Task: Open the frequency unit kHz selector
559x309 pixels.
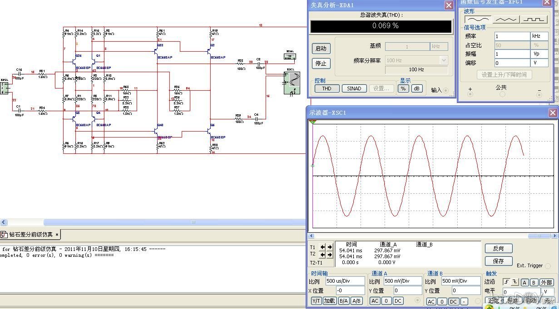Action: click(539, 36)
